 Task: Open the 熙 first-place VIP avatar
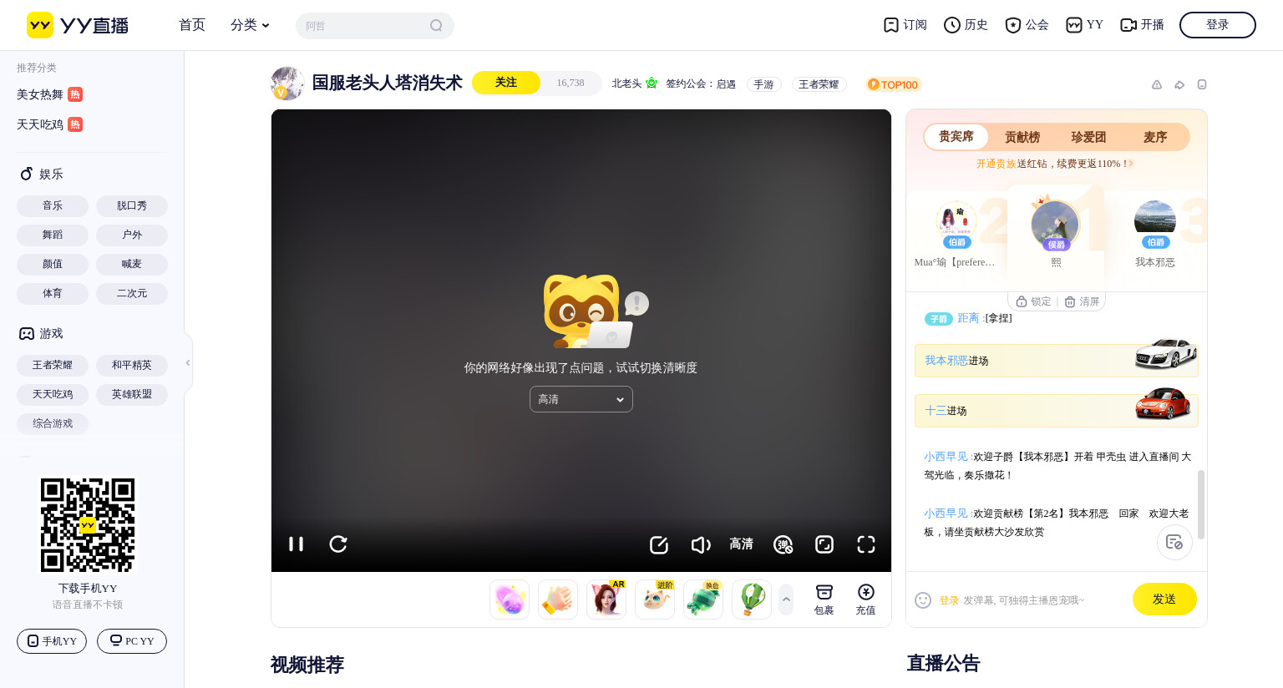1056,224
